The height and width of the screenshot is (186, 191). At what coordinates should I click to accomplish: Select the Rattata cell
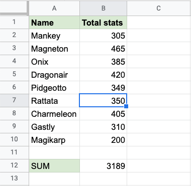coord(54,101)
